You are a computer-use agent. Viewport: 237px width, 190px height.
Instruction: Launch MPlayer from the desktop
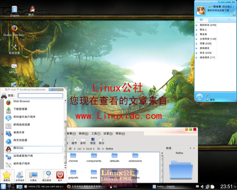tap(14, 69)
